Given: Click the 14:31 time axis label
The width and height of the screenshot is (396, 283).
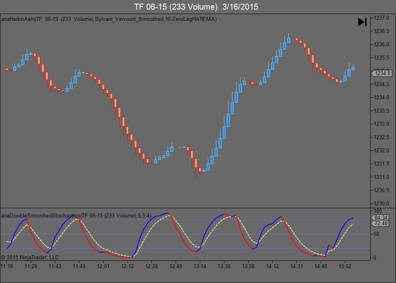Looking at the screenshot, I should click(x=296, y=267).
